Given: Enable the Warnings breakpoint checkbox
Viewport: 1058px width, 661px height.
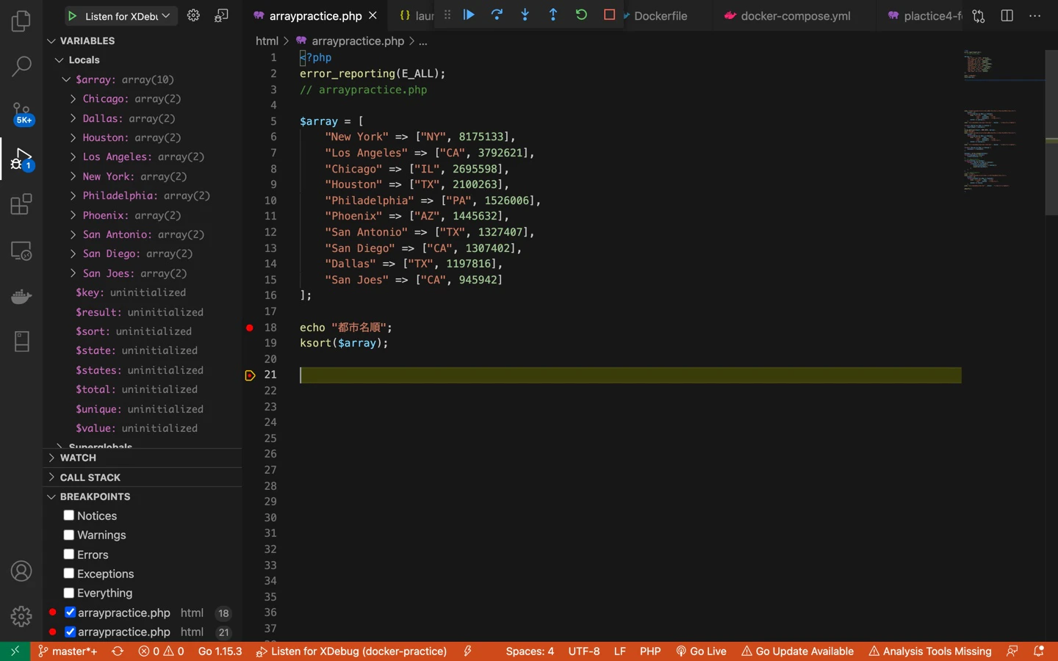Looking at the screenshot, I should [69, 535].
